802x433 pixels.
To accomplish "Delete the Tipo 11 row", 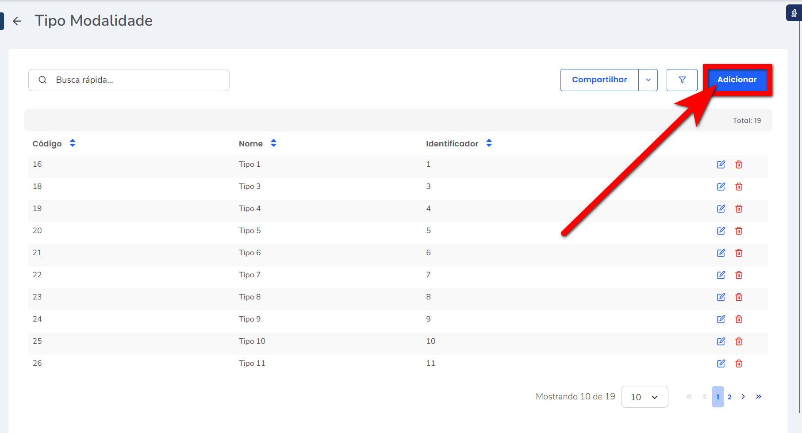I will coord(738,364).
